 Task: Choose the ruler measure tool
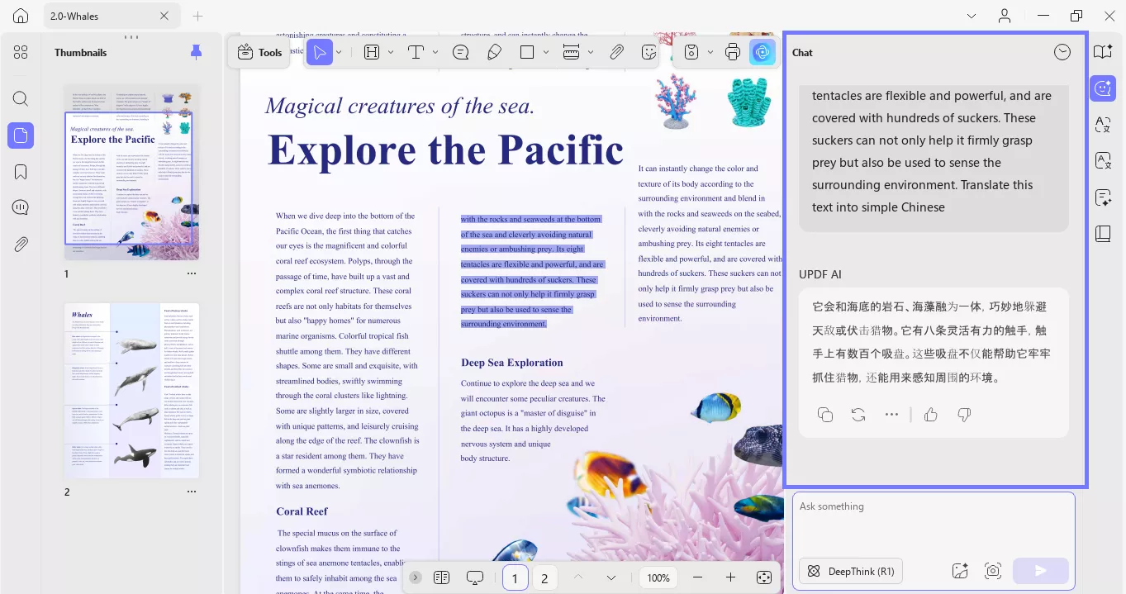pyautogui.click(x=571, y=52)
